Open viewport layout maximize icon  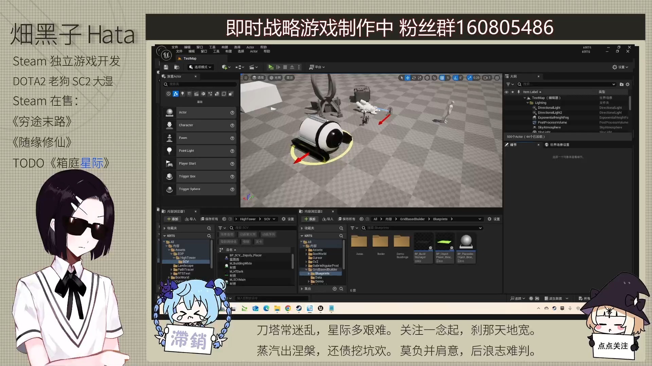coord(497,78)
